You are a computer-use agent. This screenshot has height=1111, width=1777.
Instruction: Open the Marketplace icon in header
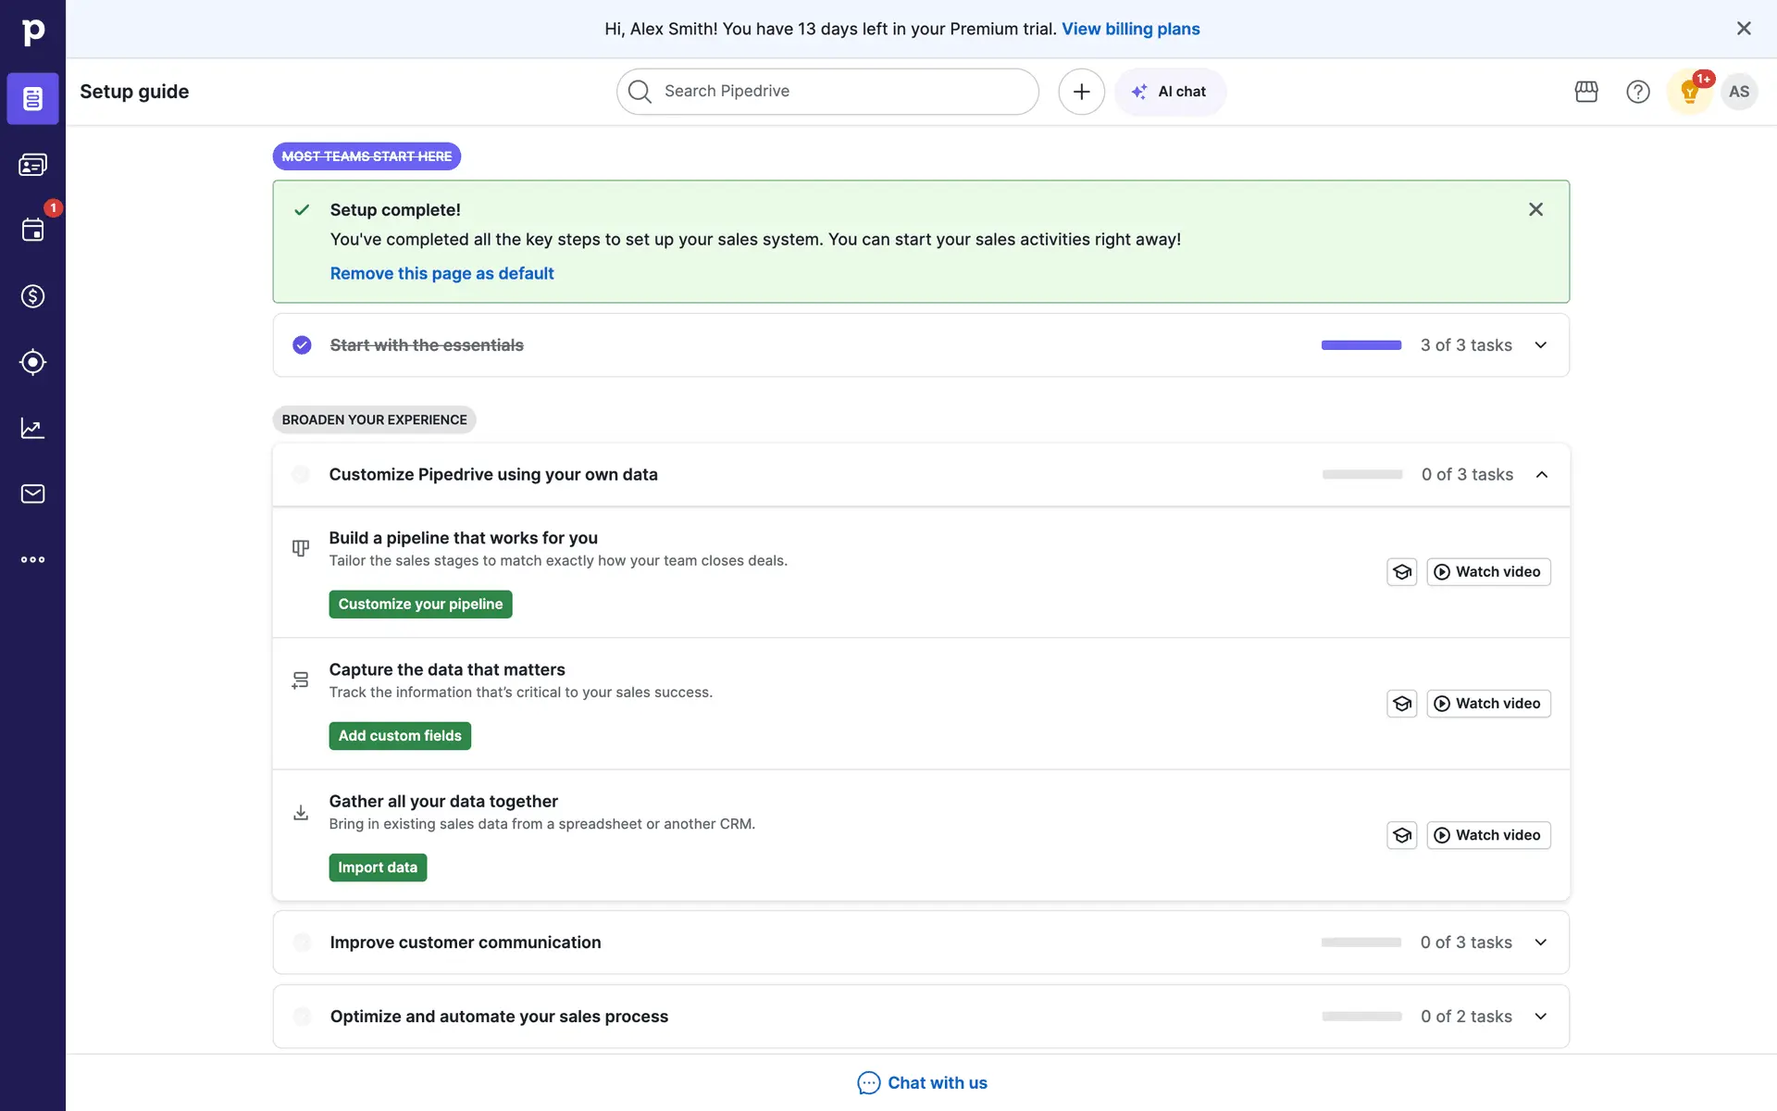coord(1586,92)
